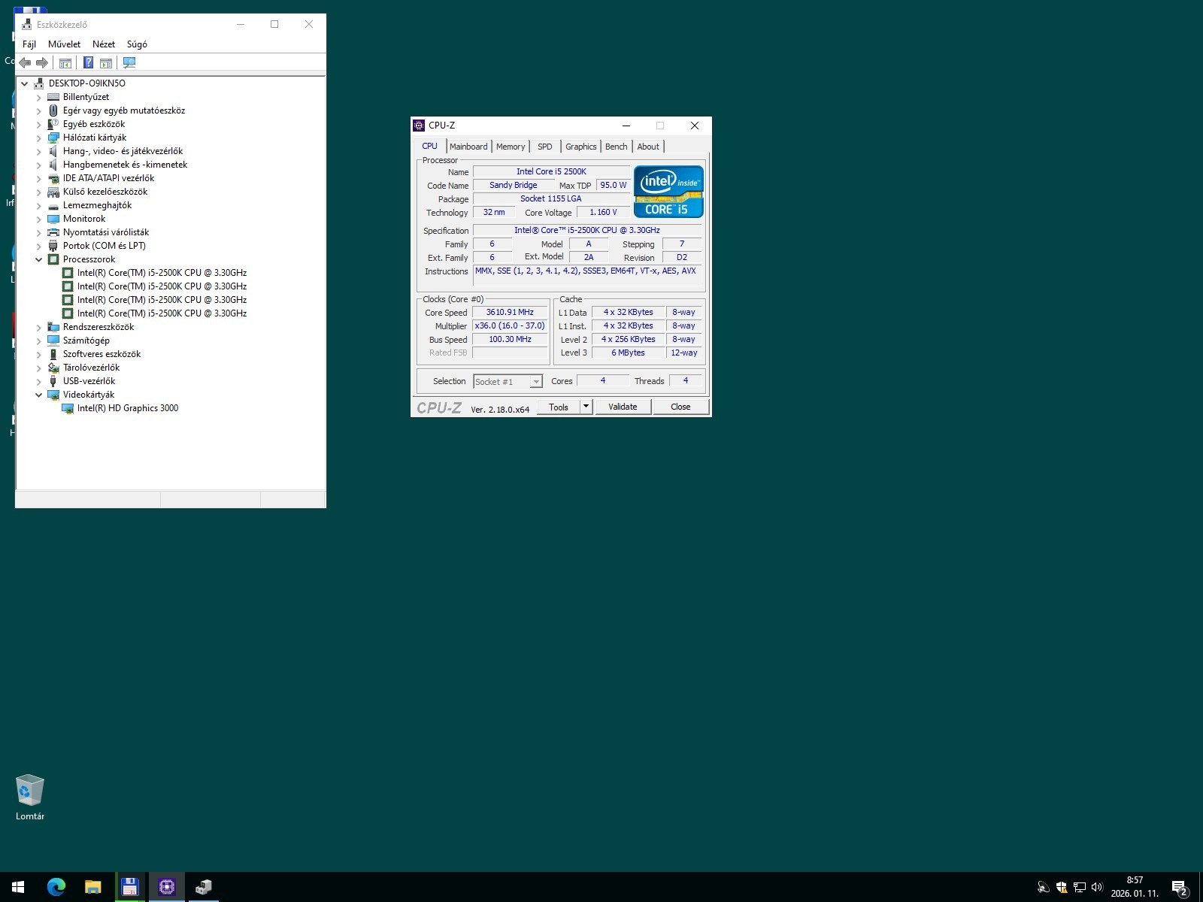The image size is (1203, 902).
Task: Open File Explorer from the taskbar
Action: pos(92,887)
